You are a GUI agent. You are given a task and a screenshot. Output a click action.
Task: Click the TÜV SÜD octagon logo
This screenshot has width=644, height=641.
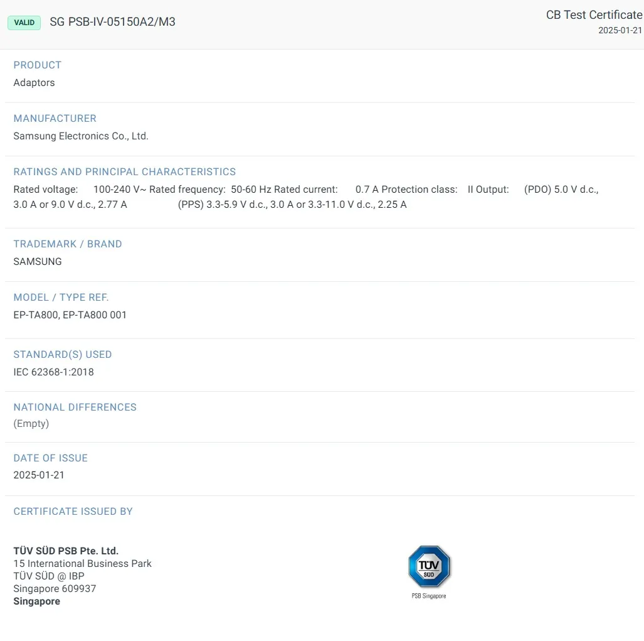pos(429,566)
